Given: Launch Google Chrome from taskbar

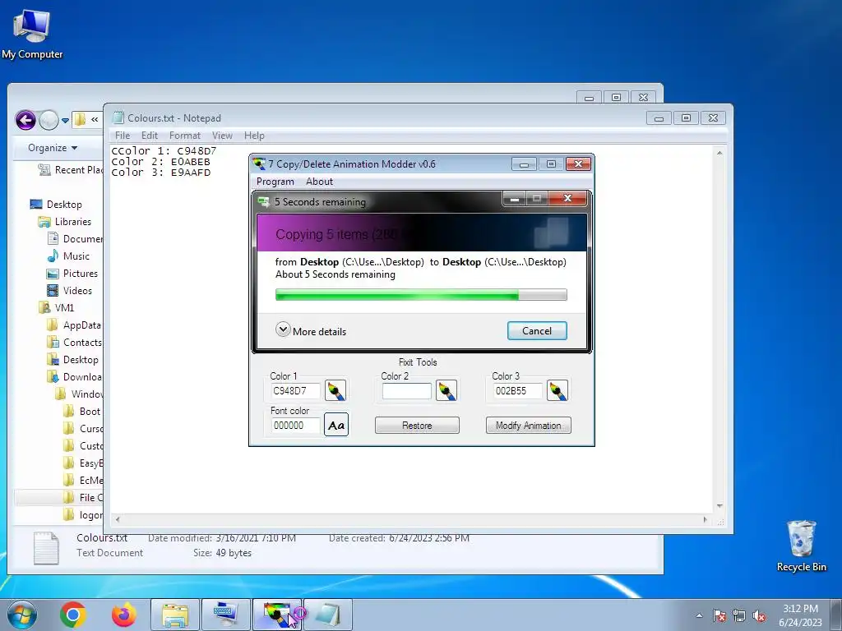Looking at the screenshot, I should point(73,615).
